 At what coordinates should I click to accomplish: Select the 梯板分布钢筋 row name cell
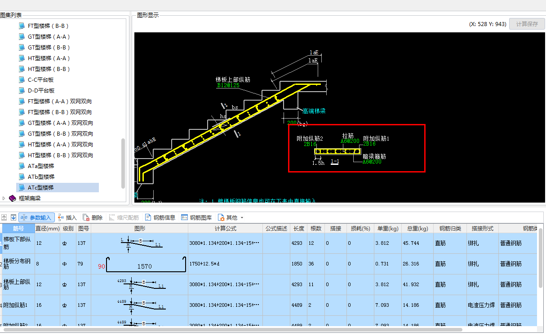(x=18, y=264)
